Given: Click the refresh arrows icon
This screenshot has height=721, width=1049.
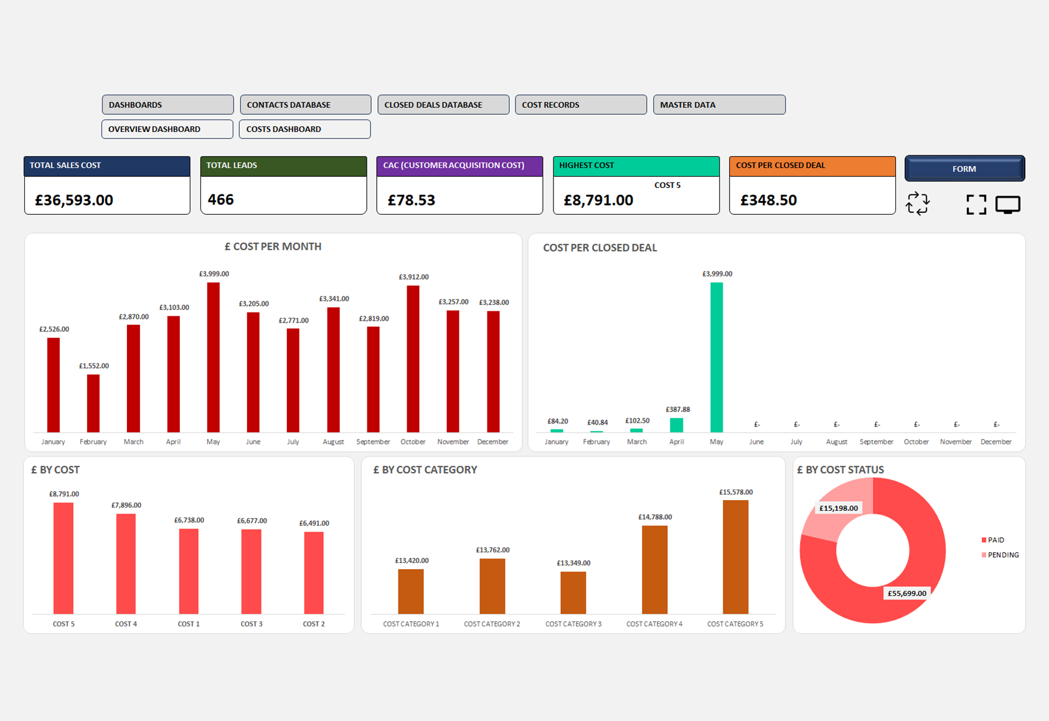Looking at the screenshot, I should [x=917, y=204].
